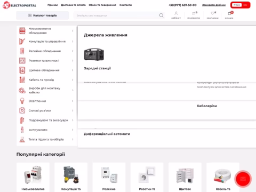Screen dimensions: 256x192
Task: Click the Розетки та вимикачі icon
Action: (x=22, y=61)
